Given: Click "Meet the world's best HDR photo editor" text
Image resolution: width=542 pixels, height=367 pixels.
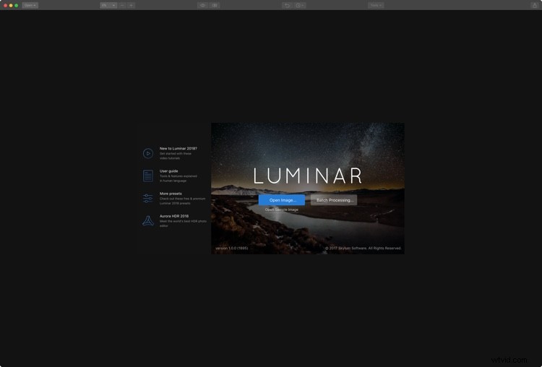Looking at the screenshot, I should (183, 223).
